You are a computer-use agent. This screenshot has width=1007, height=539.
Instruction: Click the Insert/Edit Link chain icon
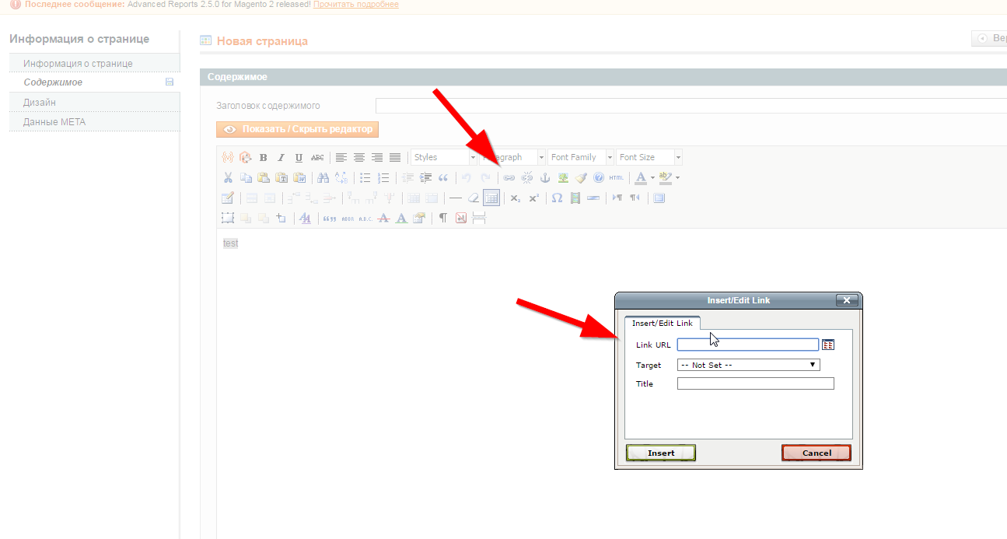point(509,177)
